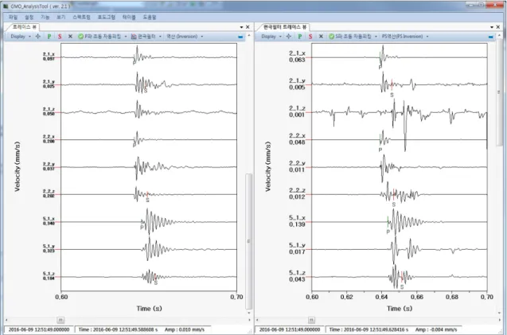Expand the S파 초동 자동피킹 dropdown arrow
Viewport: 507px width, 335px height.
[x=376, y=37]
